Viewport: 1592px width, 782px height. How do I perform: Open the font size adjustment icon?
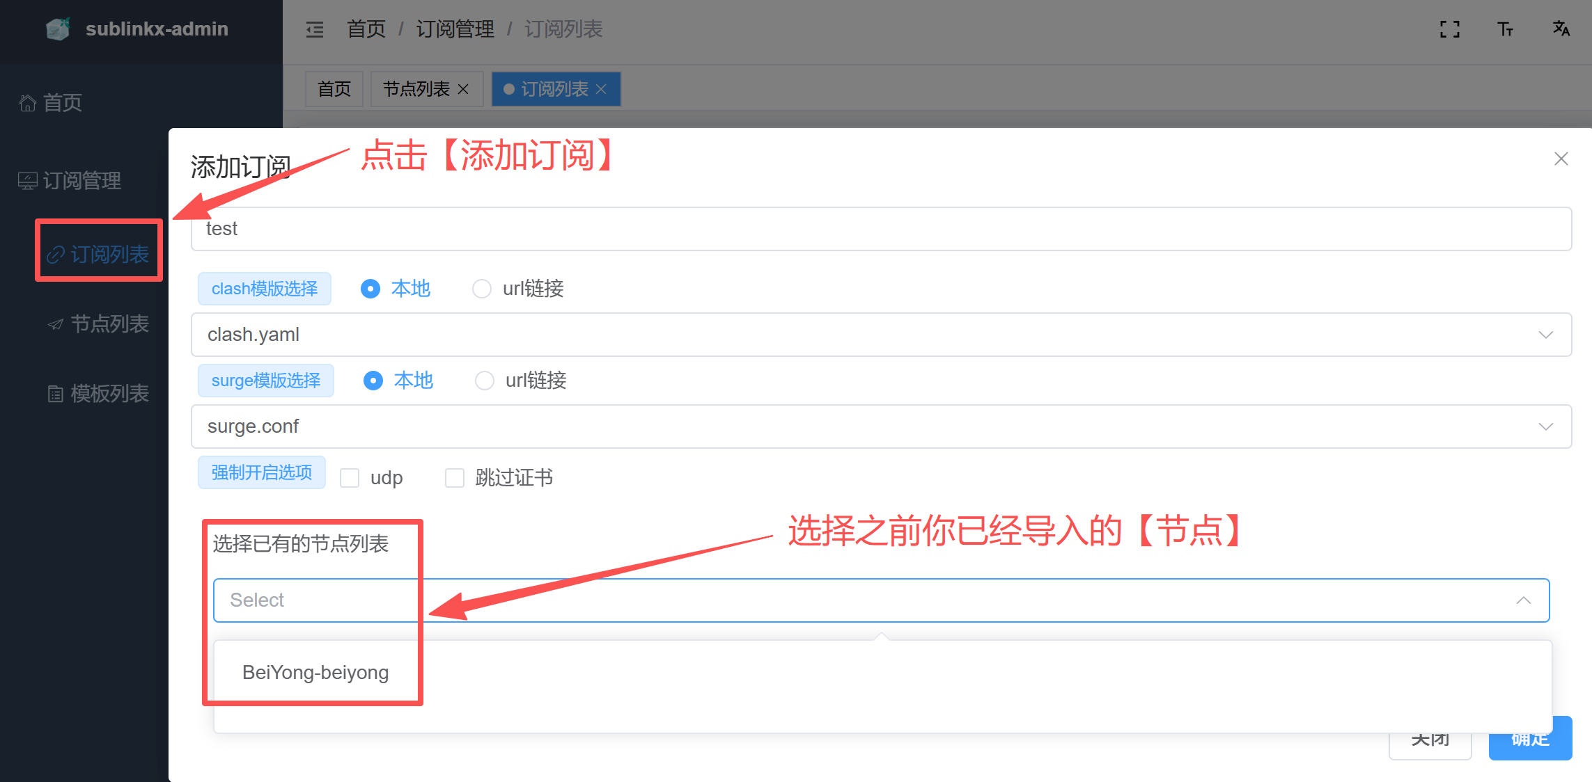[1505, 29]
